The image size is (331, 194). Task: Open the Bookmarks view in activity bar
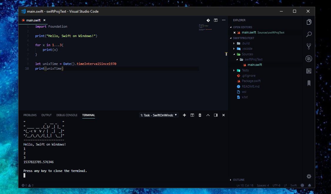point(309,83)
